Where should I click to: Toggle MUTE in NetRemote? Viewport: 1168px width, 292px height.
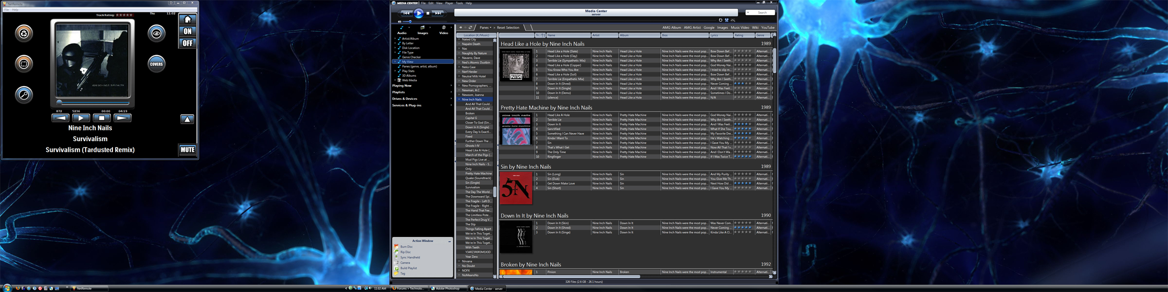187,150
